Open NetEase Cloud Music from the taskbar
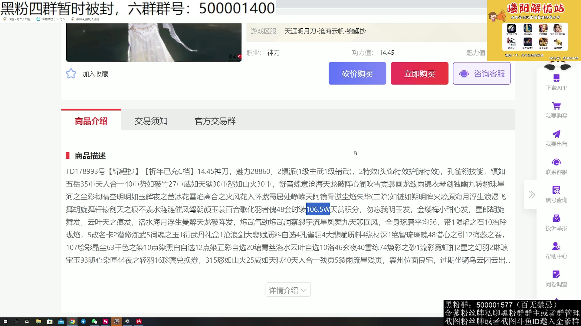Image resolution: width=581 pixels, height=326 pixels. (139, 322)
